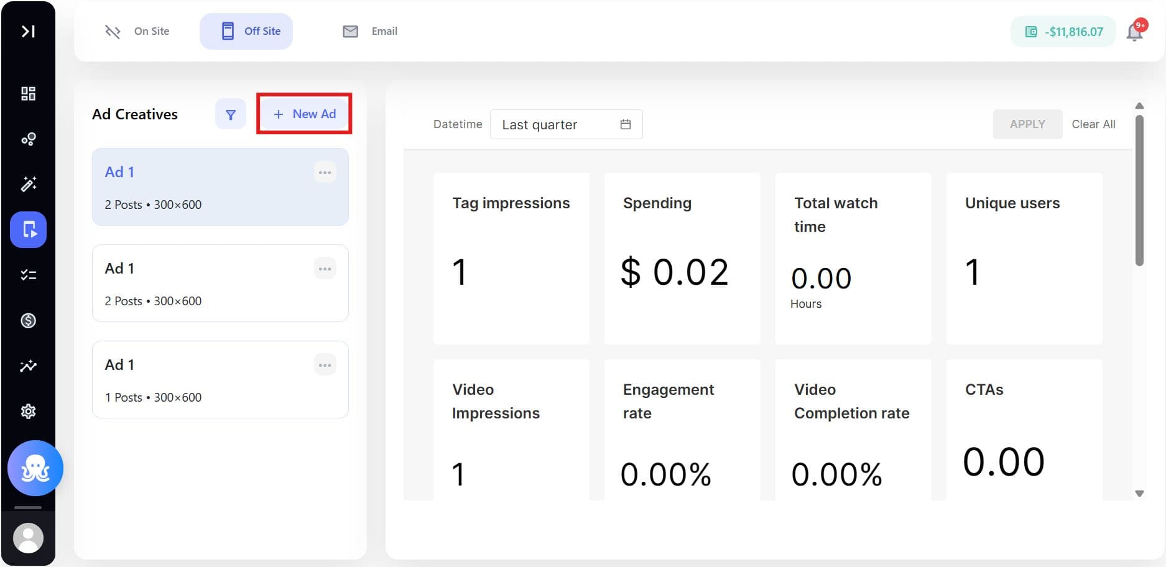Open options menu of Ad 1 with 1 Posts
1166x567 pixels.
click(x=325, y=365)
